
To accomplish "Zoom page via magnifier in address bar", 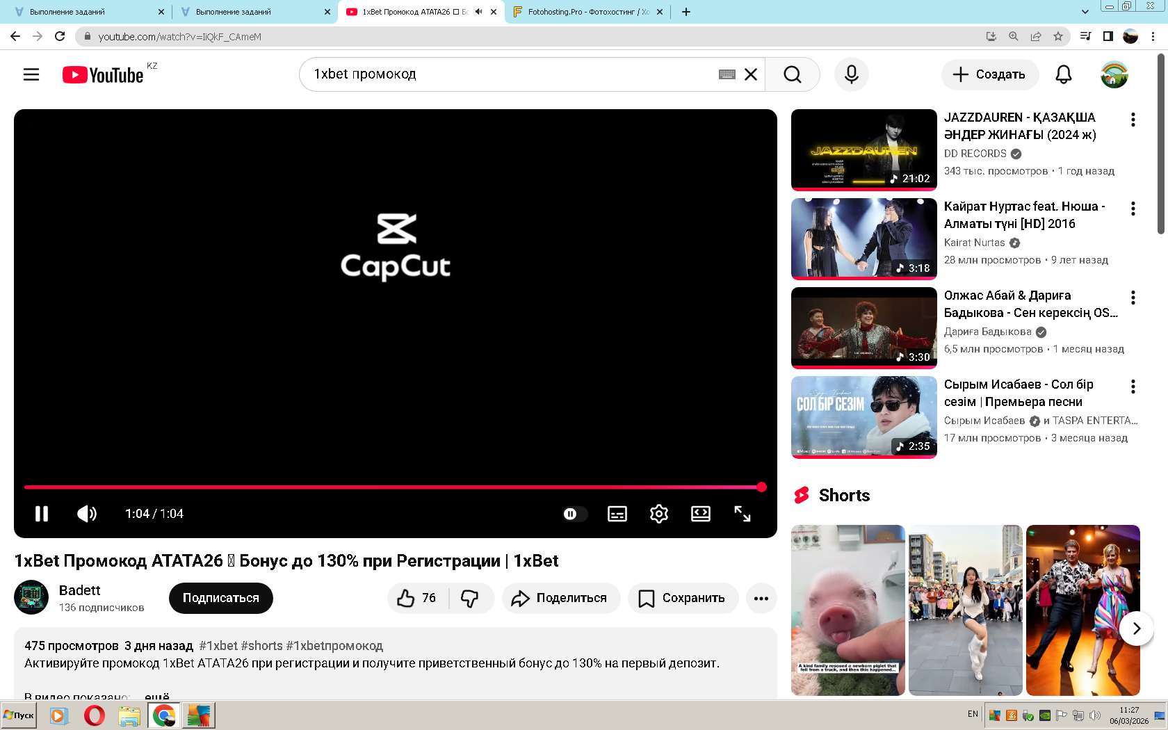I will pyautogui.click(x=1014, y=36).
